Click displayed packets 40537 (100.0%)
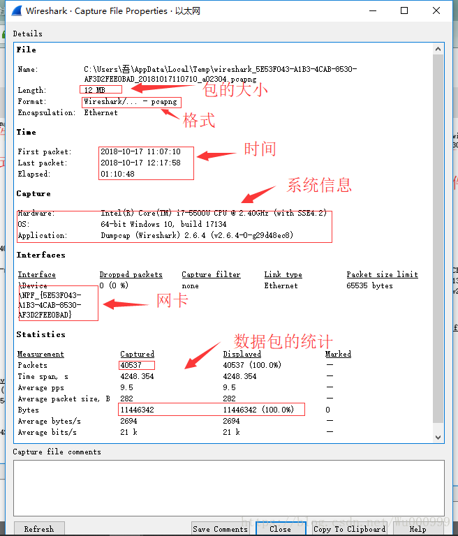The image size is (458, 536). click(252, 365)
